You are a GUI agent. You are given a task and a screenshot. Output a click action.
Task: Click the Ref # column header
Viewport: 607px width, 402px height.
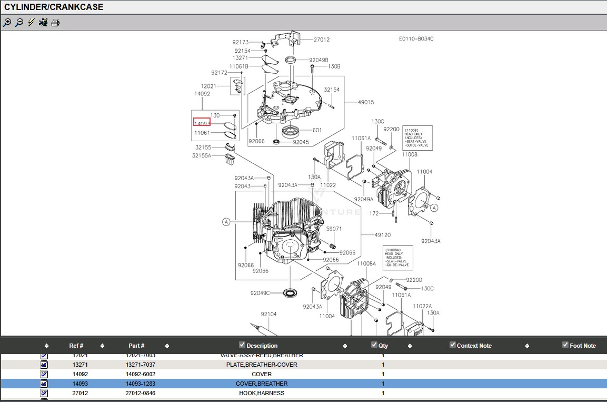pyautogui.click(x=76, y=346)
